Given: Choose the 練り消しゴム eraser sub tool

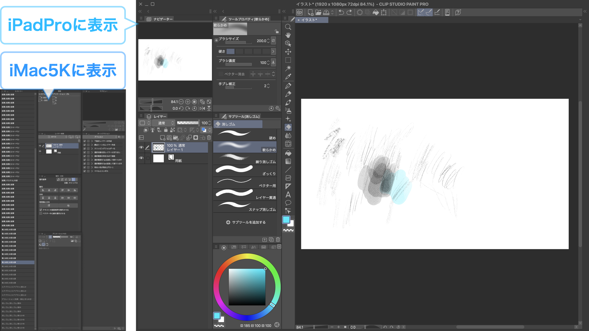Looking at the screenshot, I should [x=245, y=158].
